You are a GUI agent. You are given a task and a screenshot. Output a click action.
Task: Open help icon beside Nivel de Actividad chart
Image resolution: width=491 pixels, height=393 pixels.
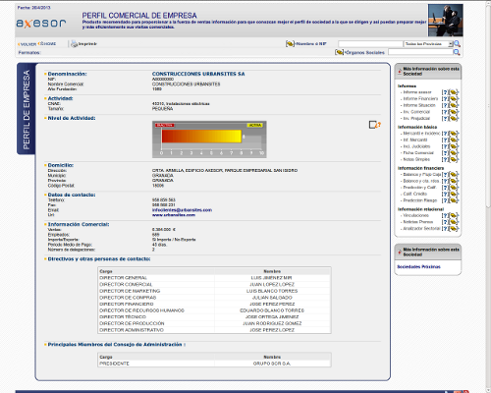coord(375,125)
